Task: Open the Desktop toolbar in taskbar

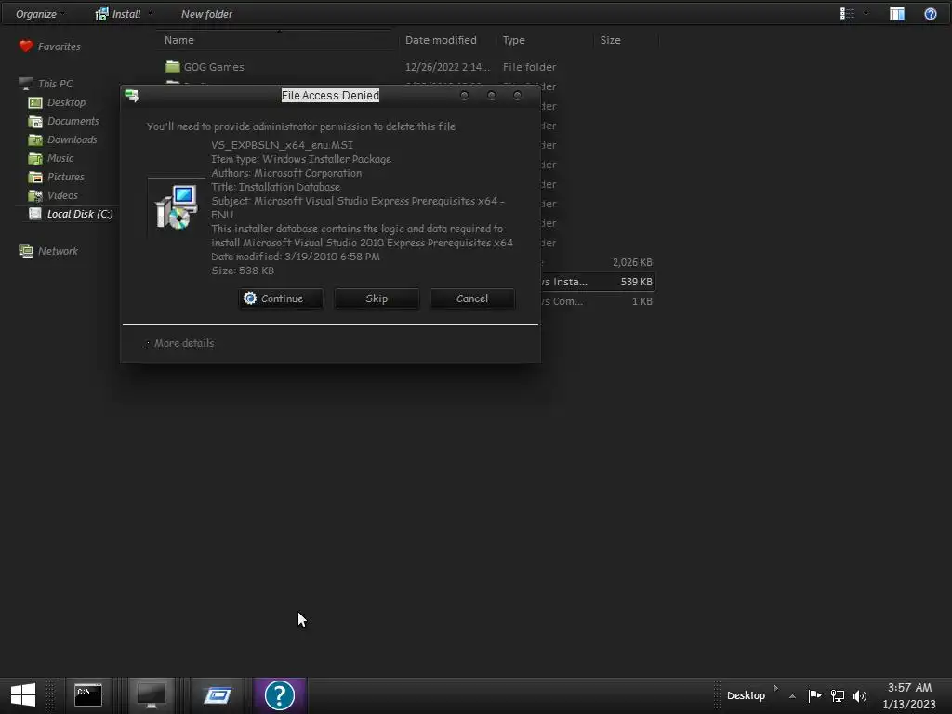Action: pos(746,695)
